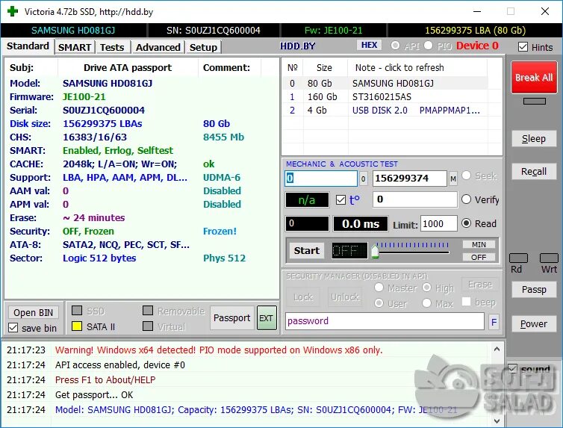Click the Wrt indicator lamp

(x=549, y=258)
